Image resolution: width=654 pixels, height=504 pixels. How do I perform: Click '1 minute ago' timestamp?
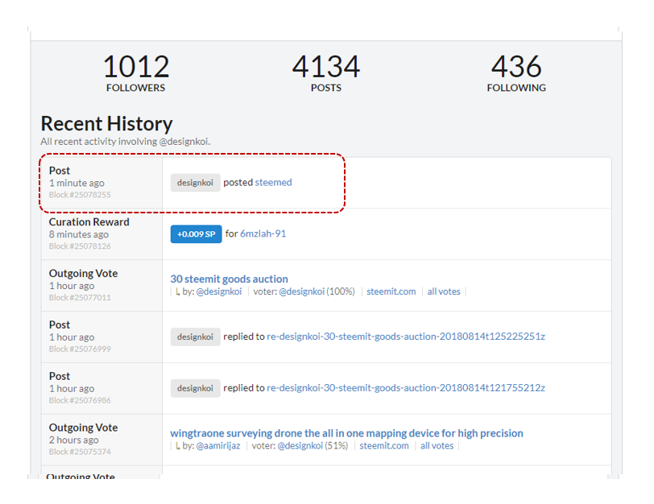pos(77,183)
